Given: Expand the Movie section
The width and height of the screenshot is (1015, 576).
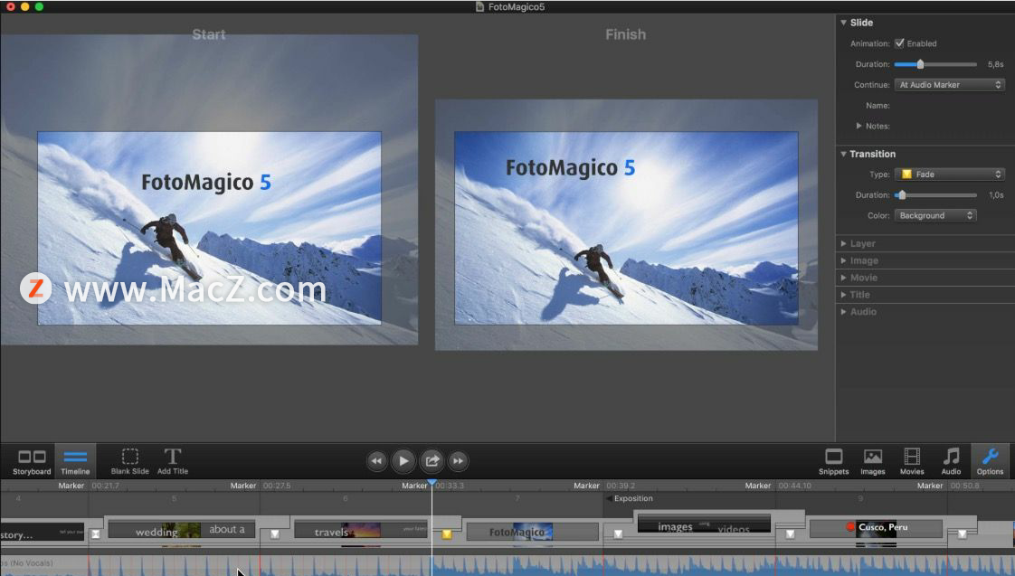Looking at the screenshot, I should coord(843,278).
